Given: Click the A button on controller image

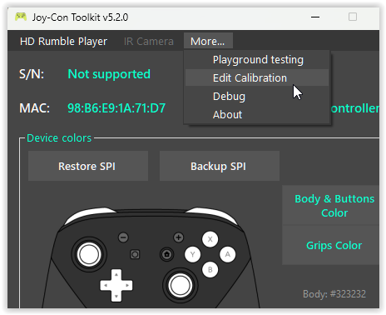Looking at the screenshot, I should point(228,254).
